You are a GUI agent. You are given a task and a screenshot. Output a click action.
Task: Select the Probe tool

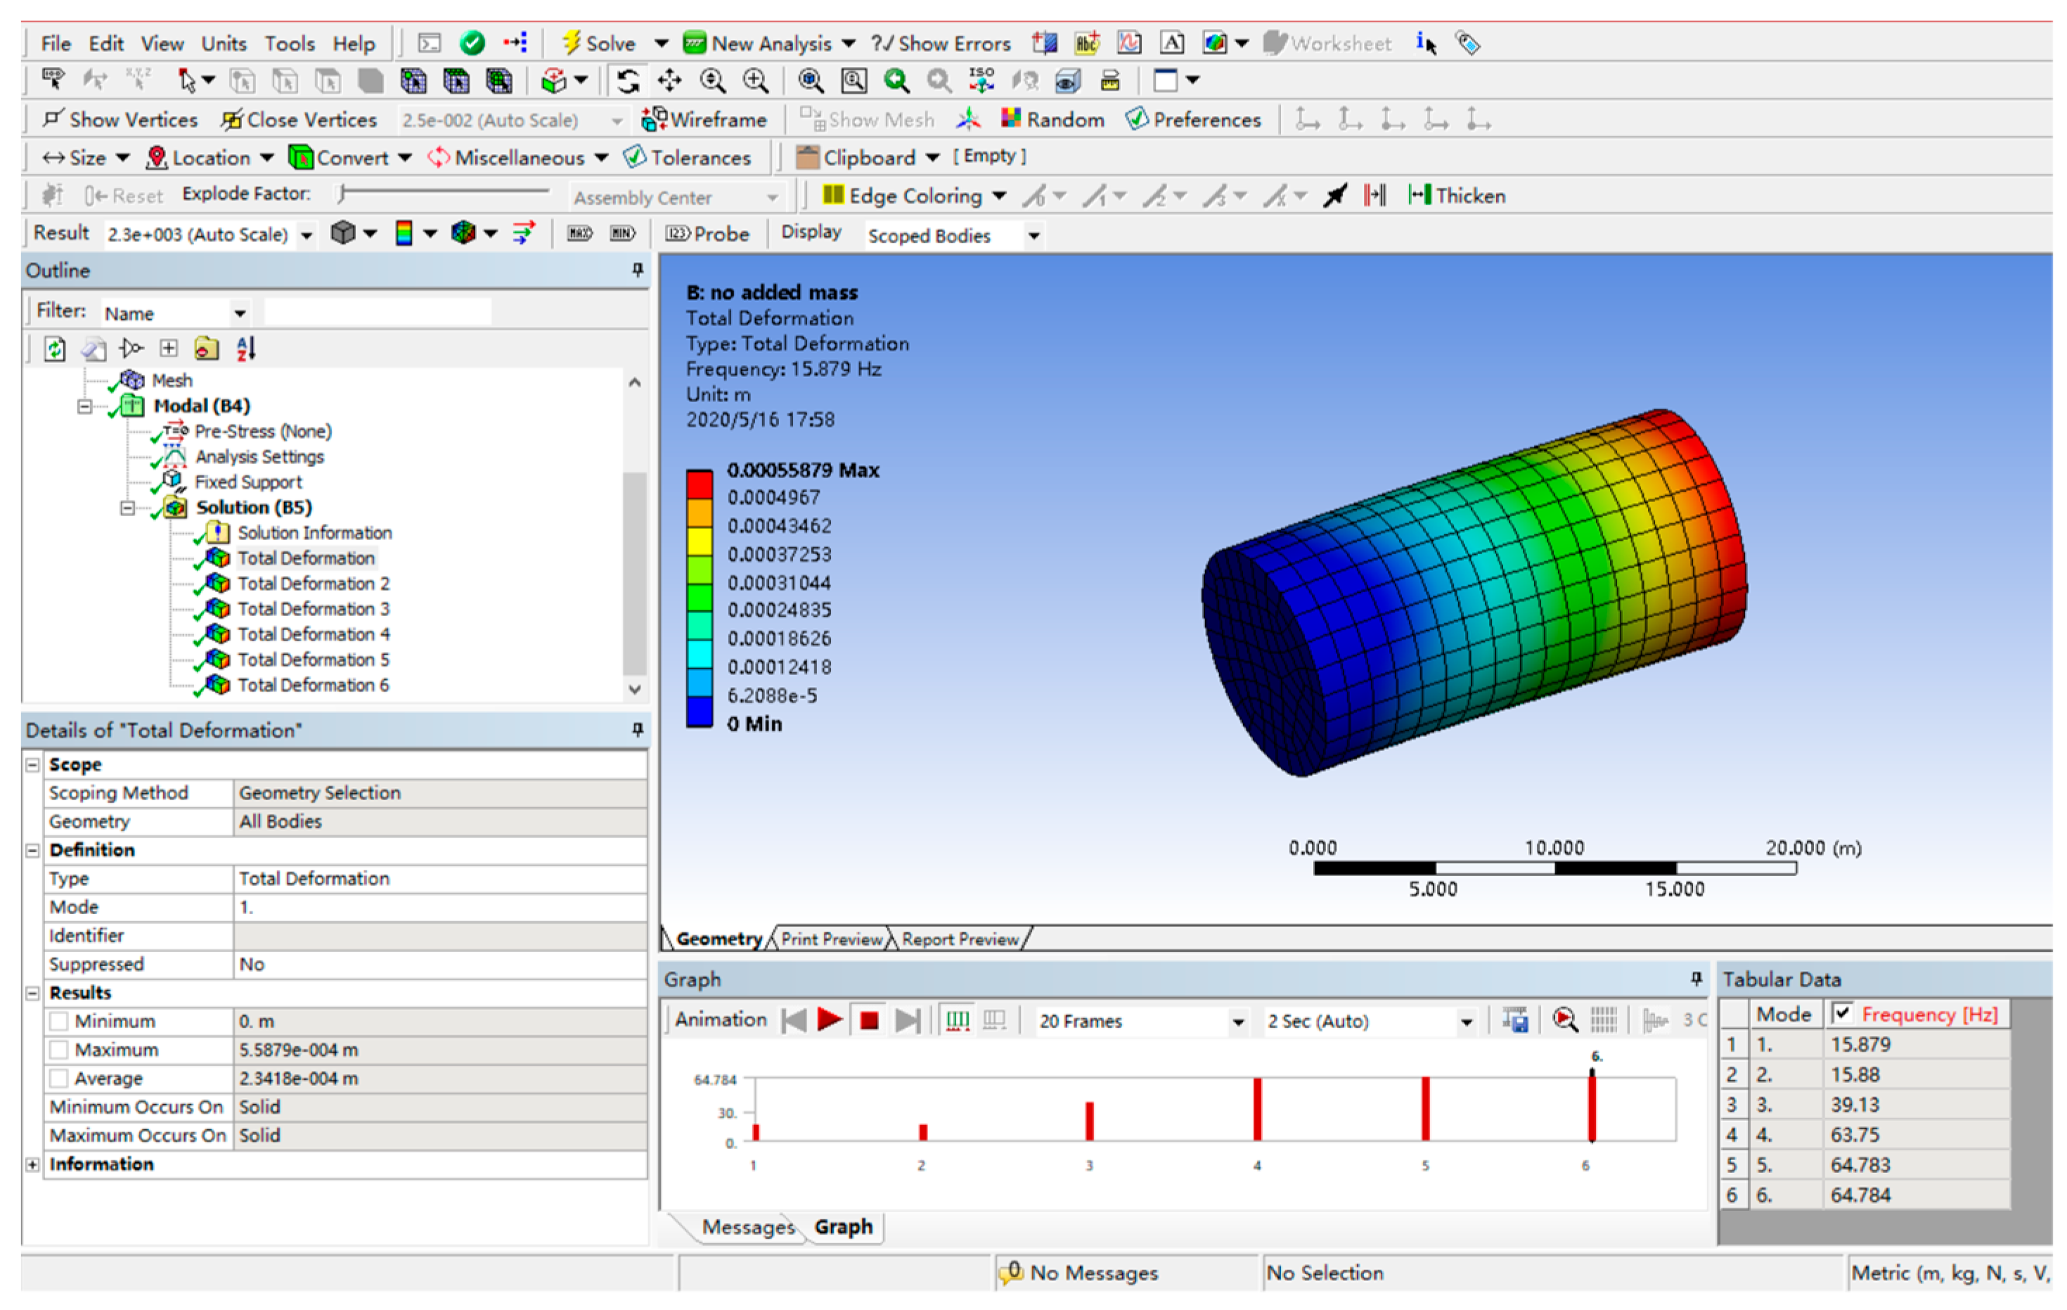coord(707,234)
